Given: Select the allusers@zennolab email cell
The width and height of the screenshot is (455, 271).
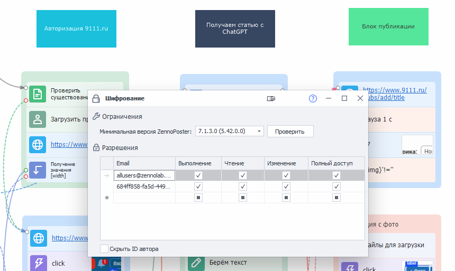Looking at the screenshot, I should point(144,175).
